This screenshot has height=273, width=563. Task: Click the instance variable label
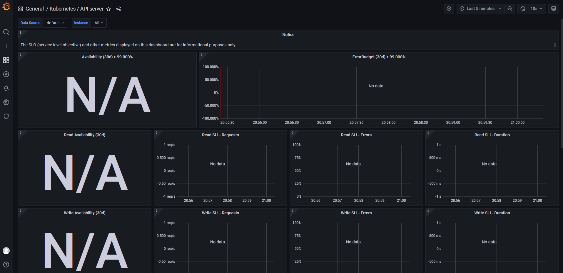pos(81,23)
